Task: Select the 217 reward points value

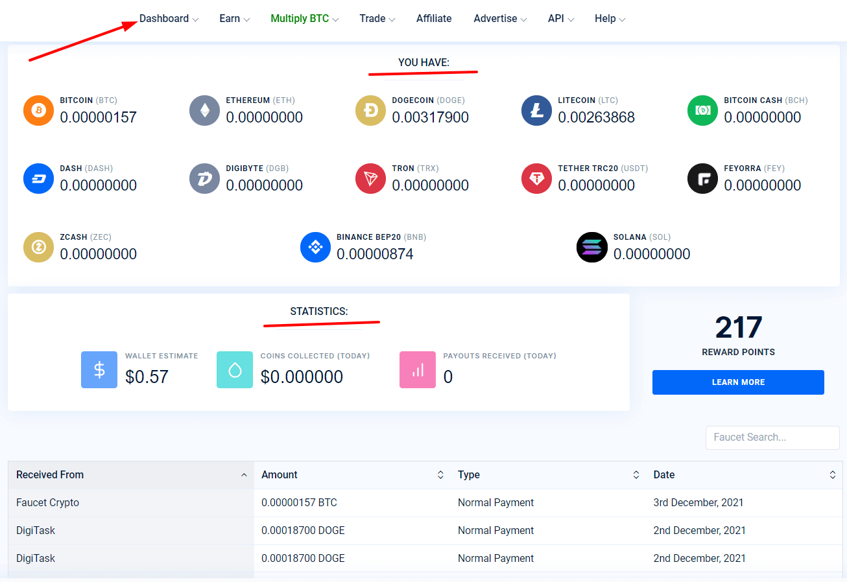Action: point(739,328)
